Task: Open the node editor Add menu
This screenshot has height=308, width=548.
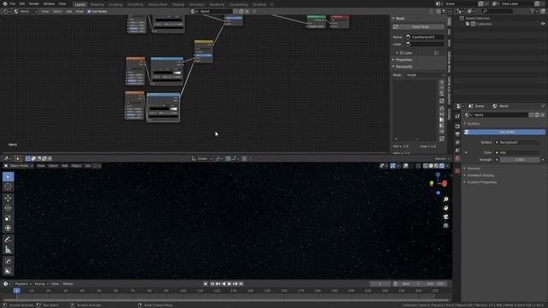Action: pos(68,11)
